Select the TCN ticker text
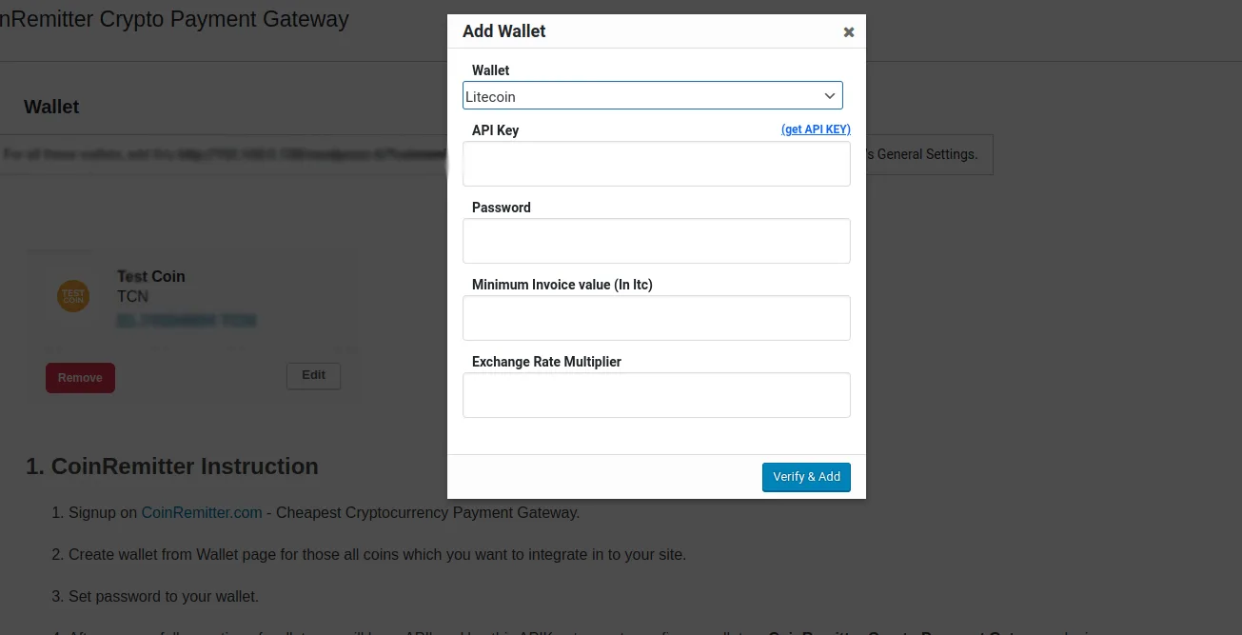 132,296
